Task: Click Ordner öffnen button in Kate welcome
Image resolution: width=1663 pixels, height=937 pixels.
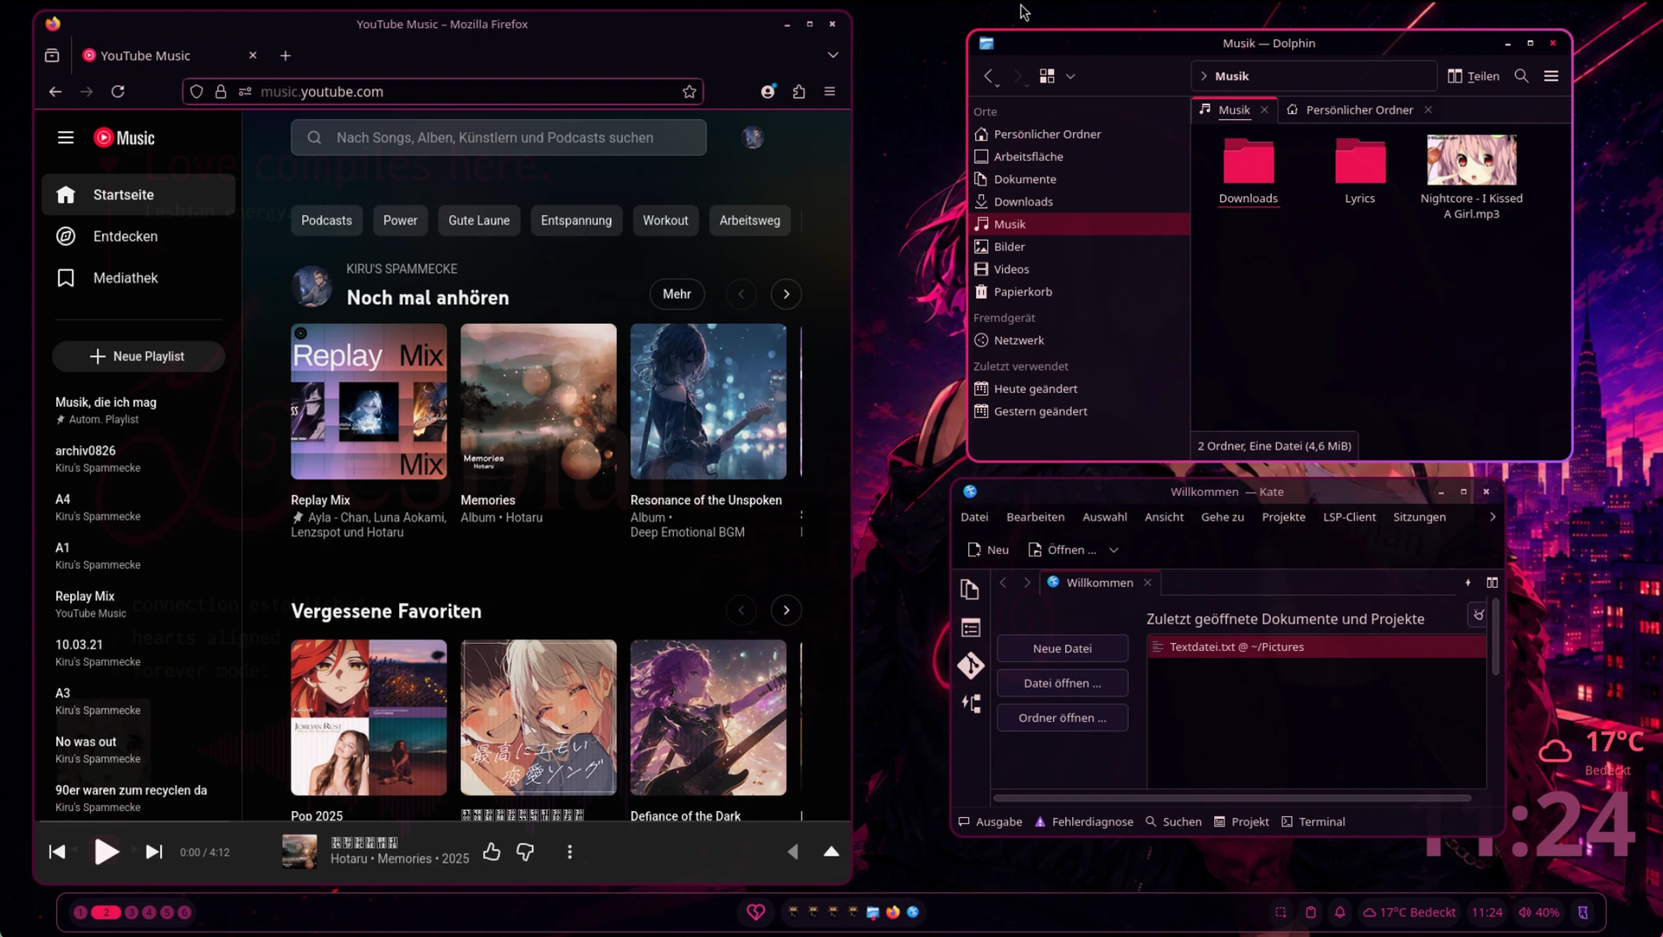Action: 1063,718
